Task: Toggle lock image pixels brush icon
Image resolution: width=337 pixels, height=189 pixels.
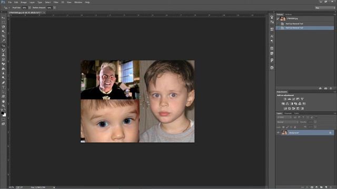Action: [x=288, y=127]
